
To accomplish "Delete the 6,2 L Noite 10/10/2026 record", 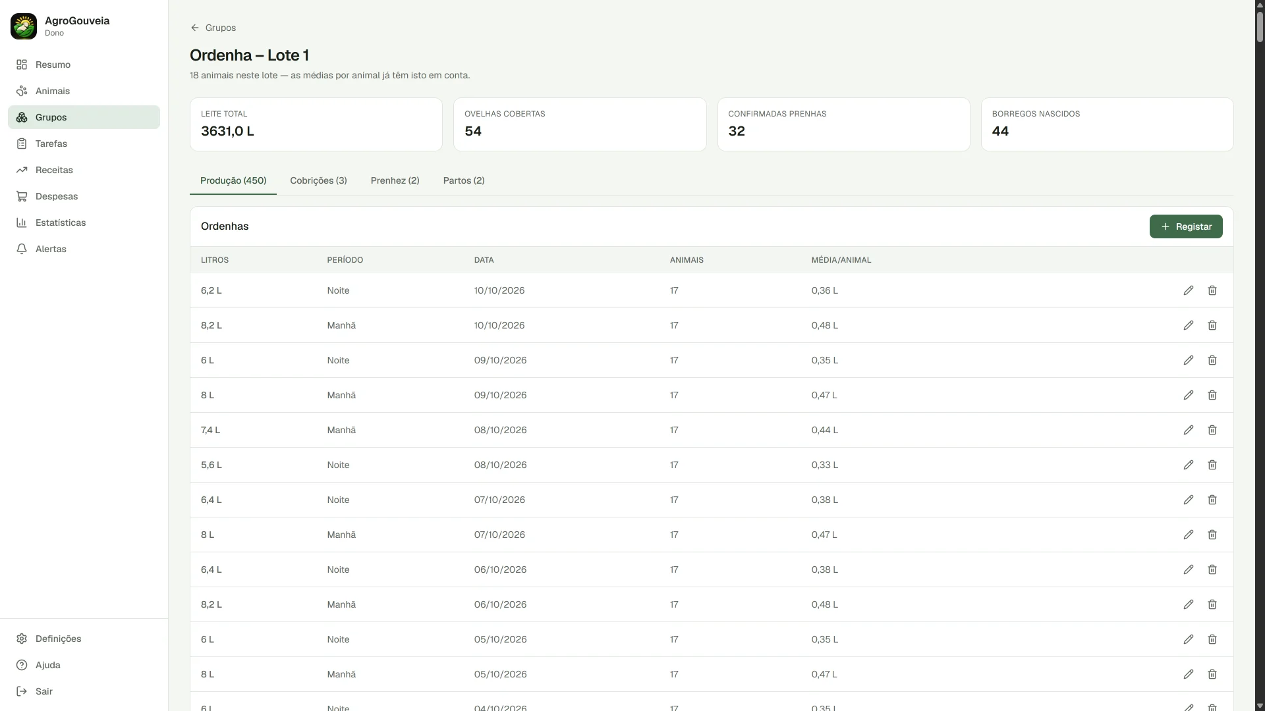I will pyautogui.click(x=1212, y=290).
